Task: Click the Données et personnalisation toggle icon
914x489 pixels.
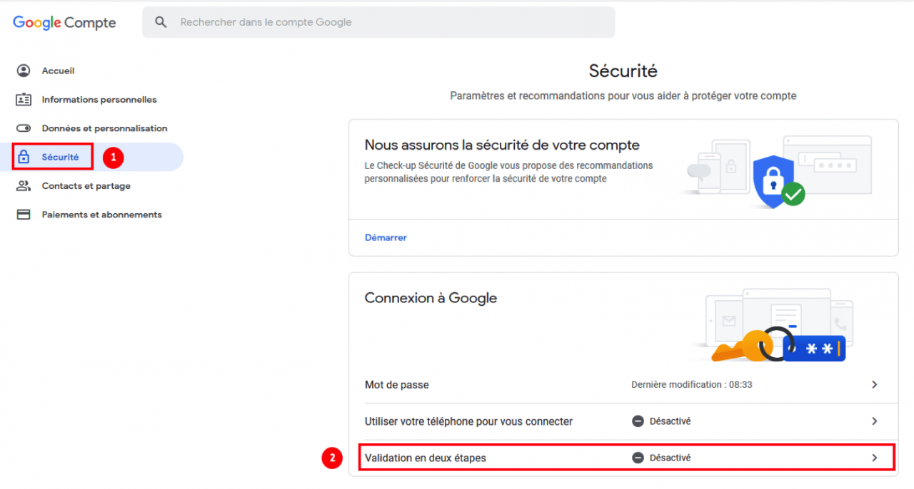Action: 24,128
